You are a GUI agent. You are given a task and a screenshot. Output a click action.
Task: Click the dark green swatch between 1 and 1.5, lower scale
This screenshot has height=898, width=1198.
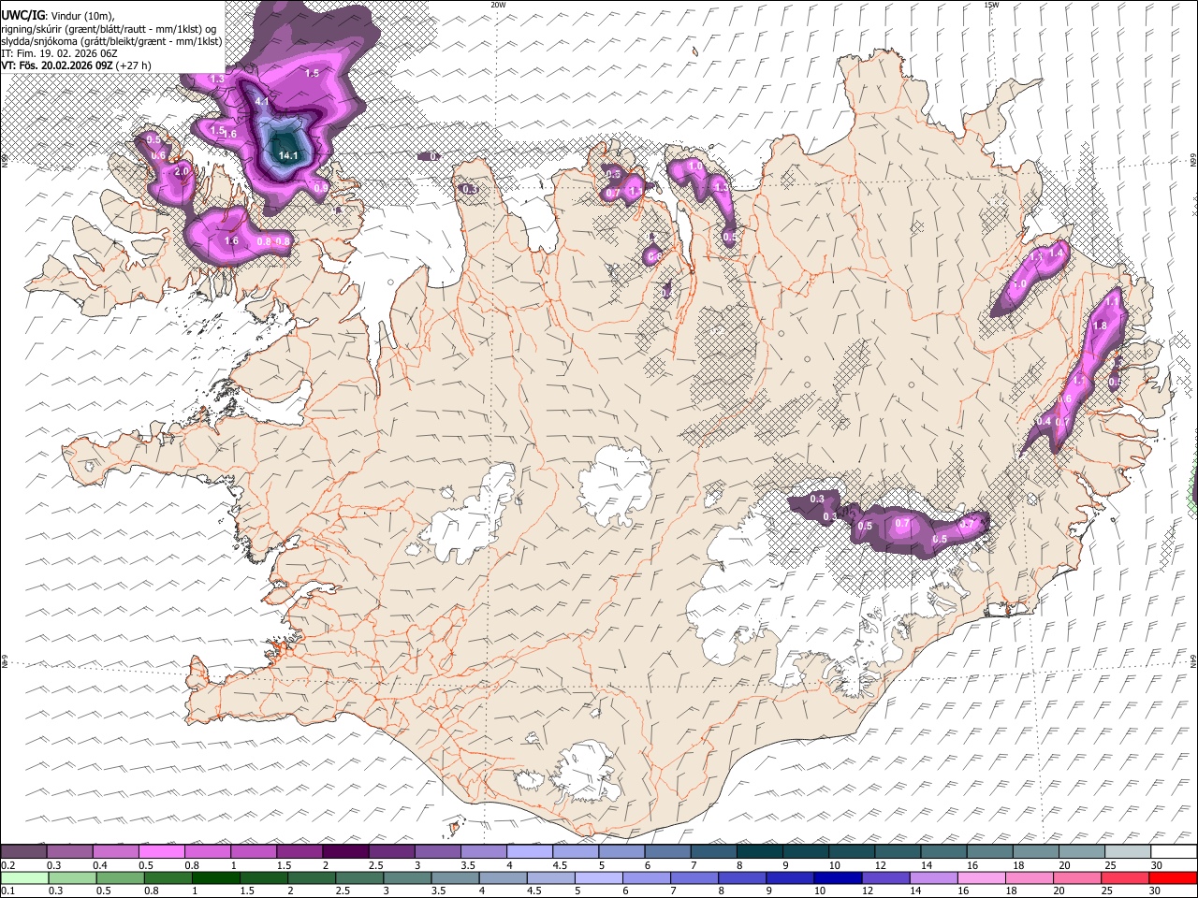(216, 877)
